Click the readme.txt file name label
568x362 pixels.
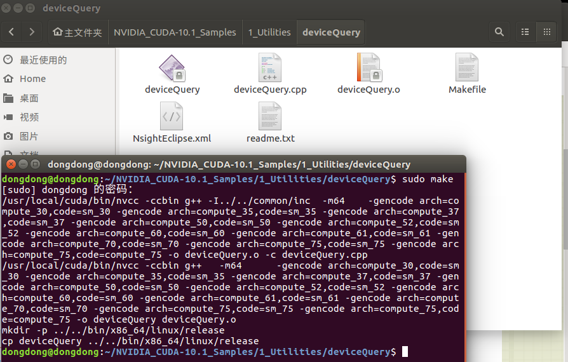tap(271, 138)
